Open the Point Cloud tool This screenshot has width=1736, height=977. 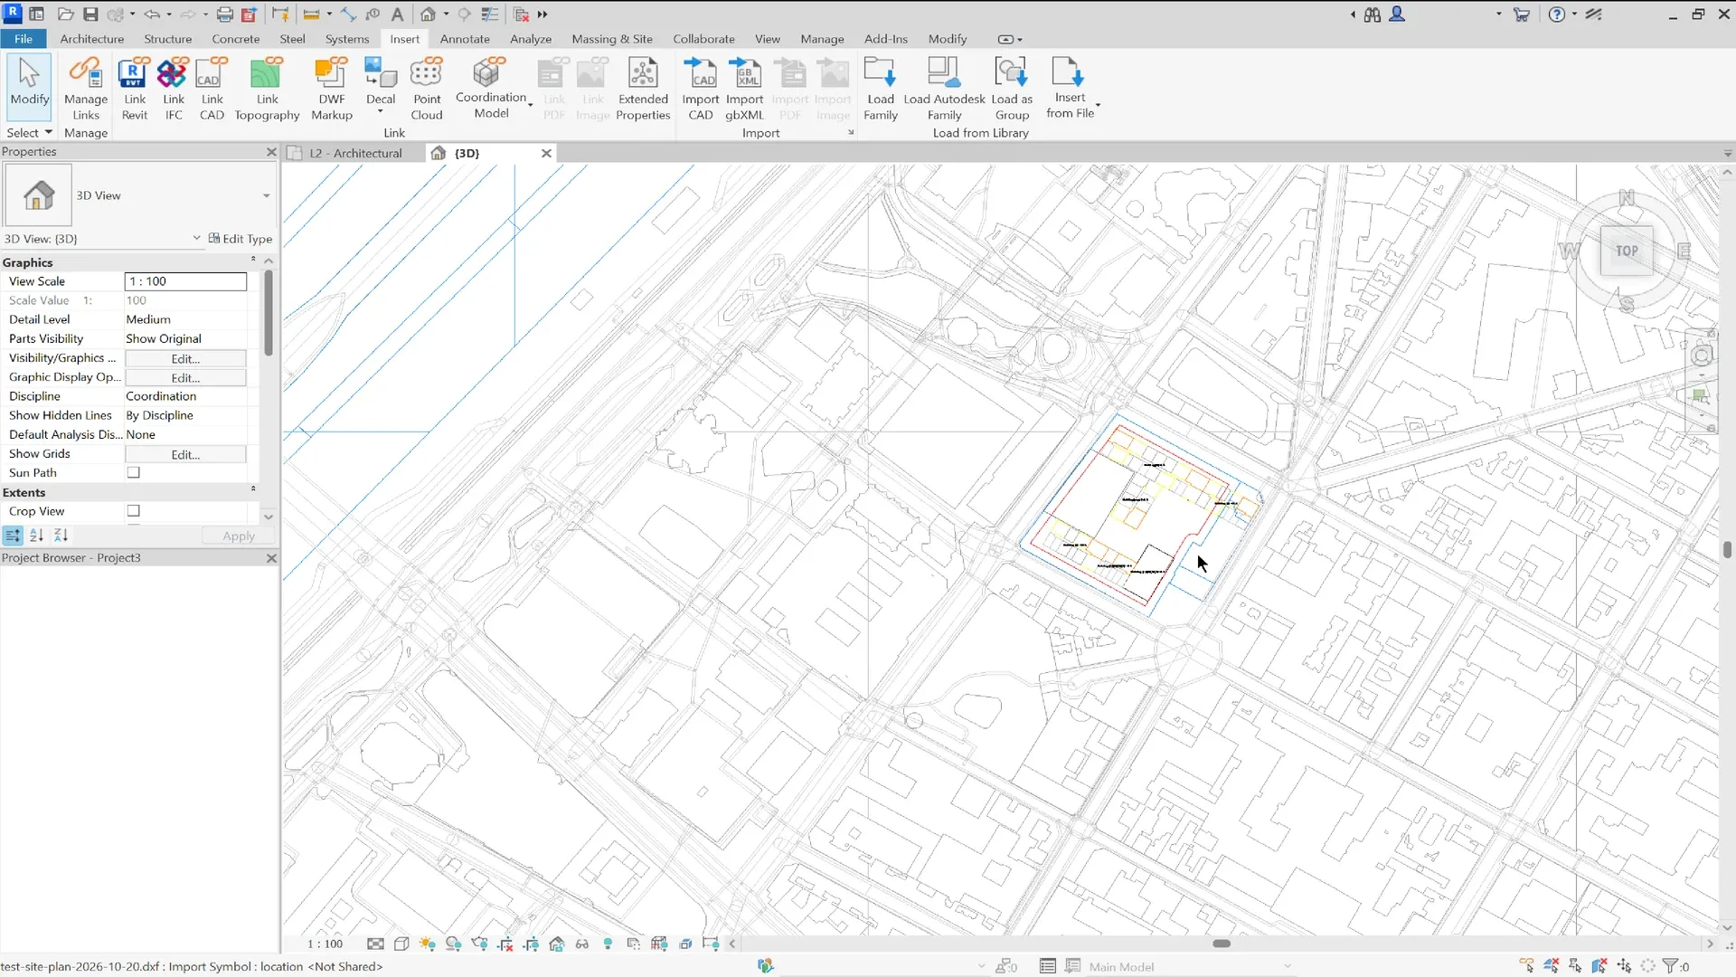click(x=427, y=89)
